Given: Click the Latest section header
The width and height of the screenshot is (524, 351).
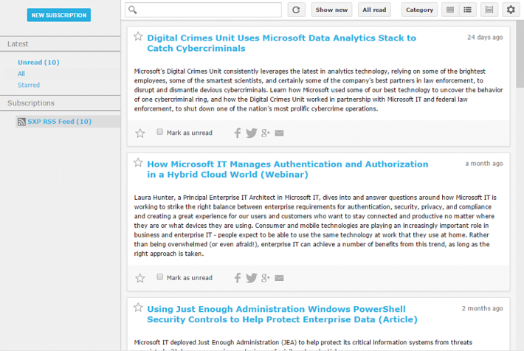Looking at the screenshot, I should 61,44.
